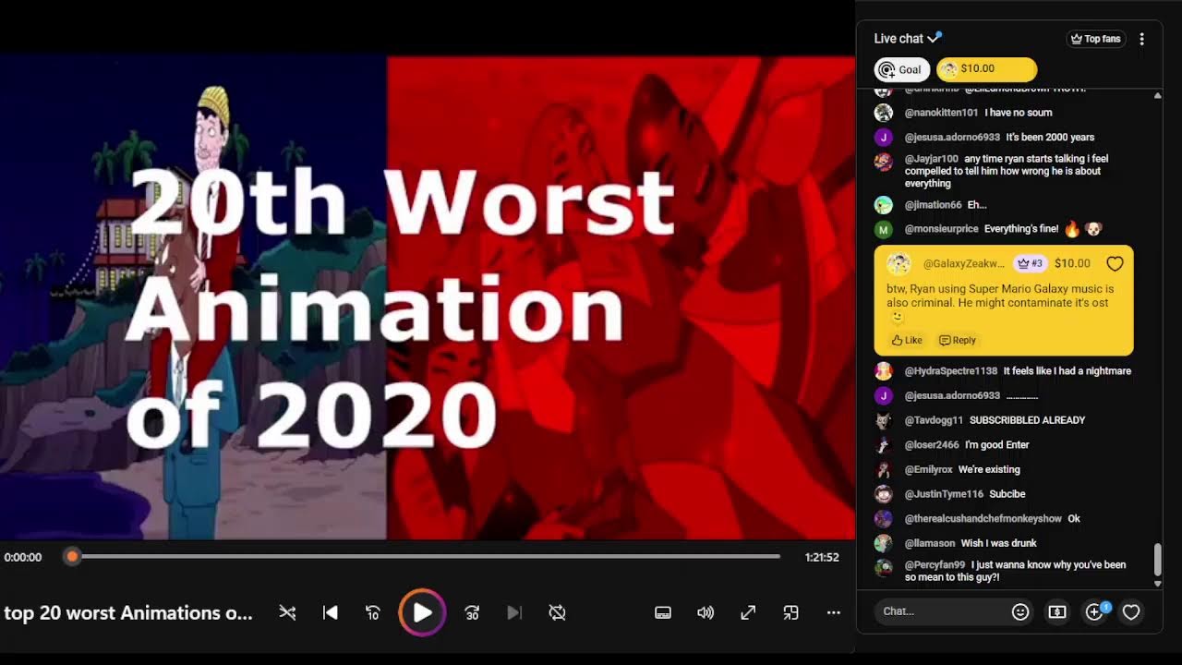Click username @HydraSpectre1138
The height and width of the screenshot is (665, 1182).
950,371
